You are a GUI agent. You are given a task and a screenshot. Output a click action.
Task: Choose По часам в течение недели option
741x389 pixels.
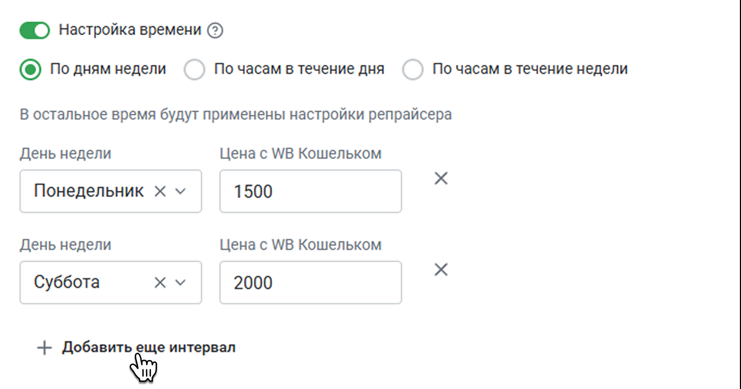pyautogui.click(x=413, y=70)
